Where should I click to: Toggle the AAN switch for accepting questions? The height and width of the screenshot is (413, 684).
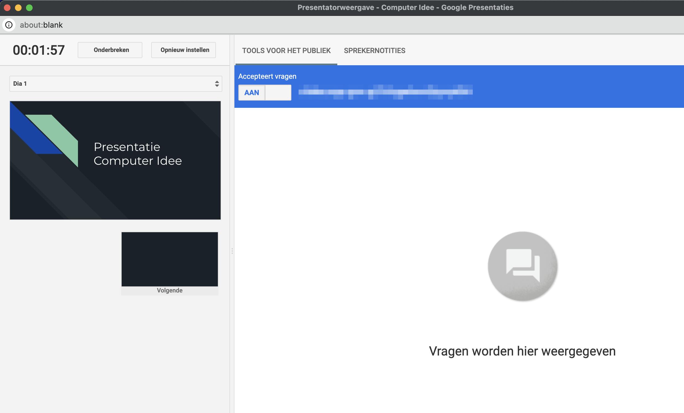coord(252,92)
